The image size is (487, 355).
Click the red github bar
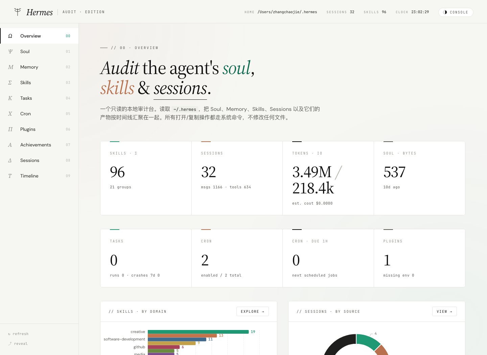[x=164, y=347]
